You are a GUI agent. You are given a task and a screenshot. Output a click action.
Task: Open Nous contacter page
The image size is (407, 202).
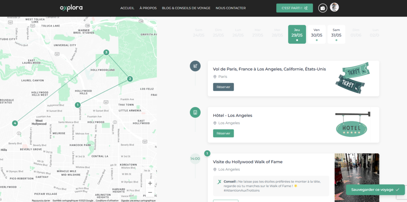click(x=231, y=8)
